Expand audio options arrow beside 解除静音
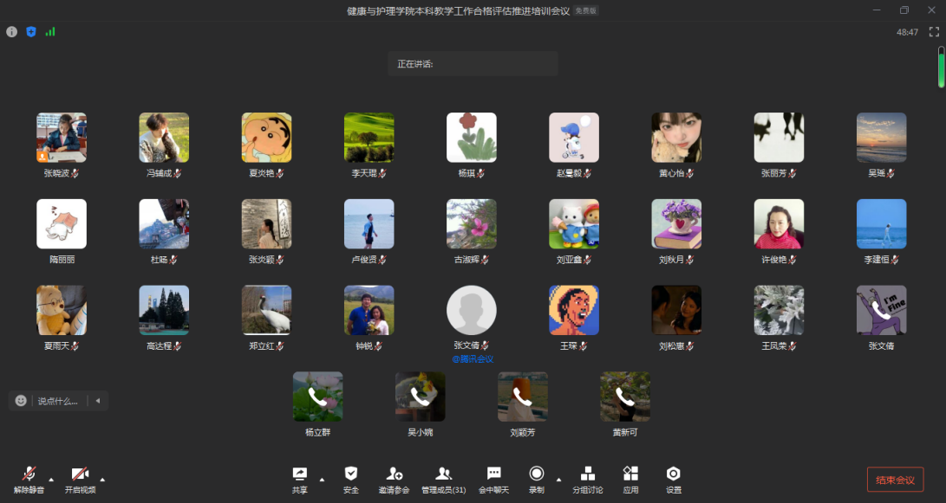946x503 pixels. (51, 479)
